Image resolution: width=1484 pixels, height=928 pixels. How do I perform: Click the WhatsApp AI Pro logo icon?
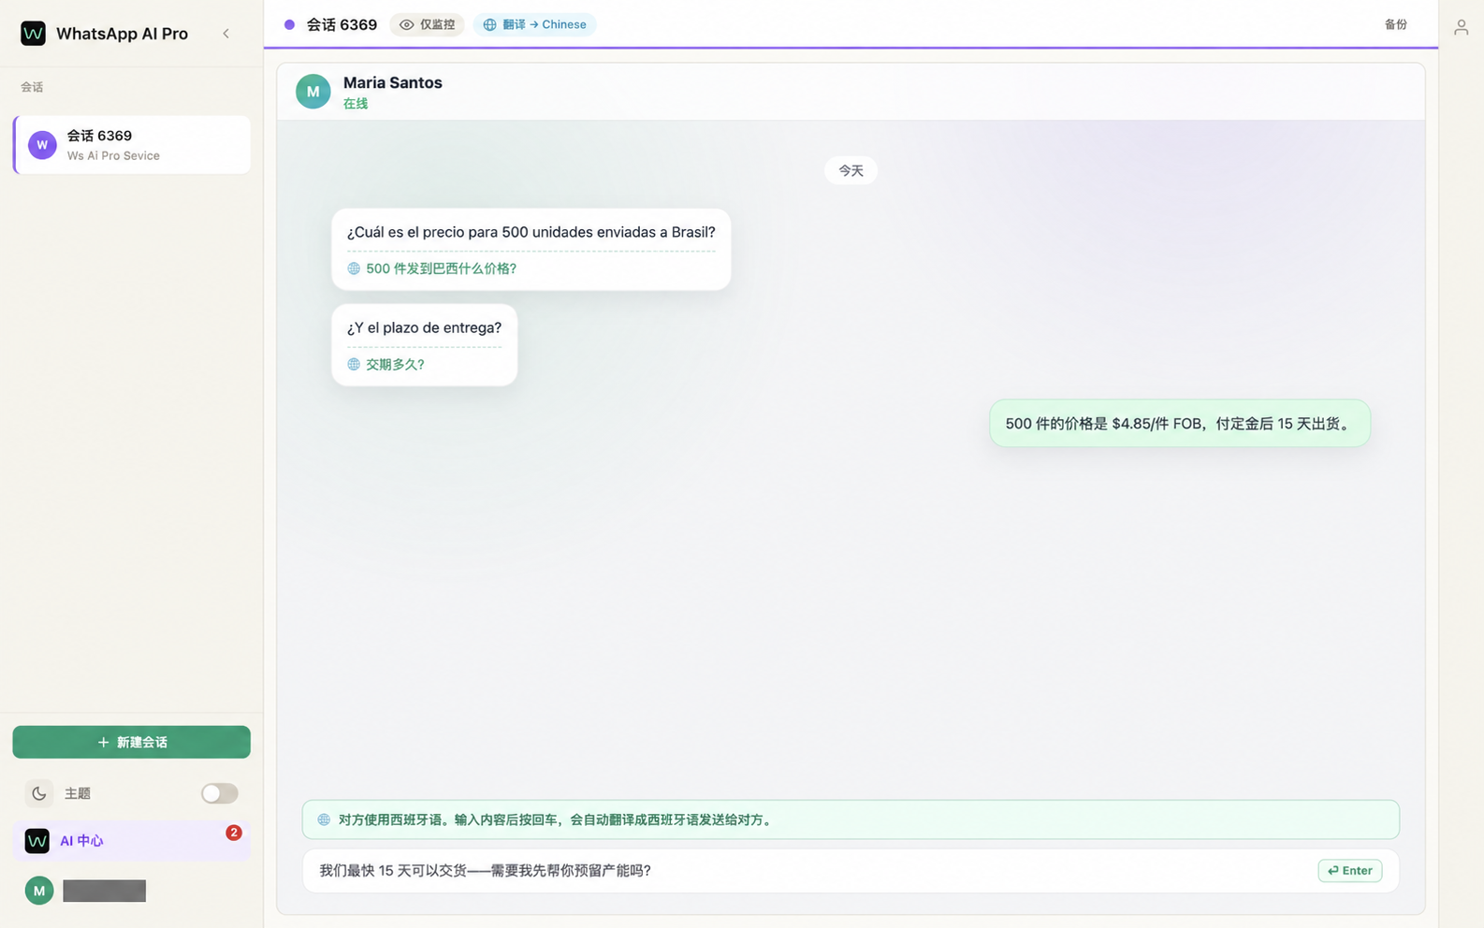[33, 34]
